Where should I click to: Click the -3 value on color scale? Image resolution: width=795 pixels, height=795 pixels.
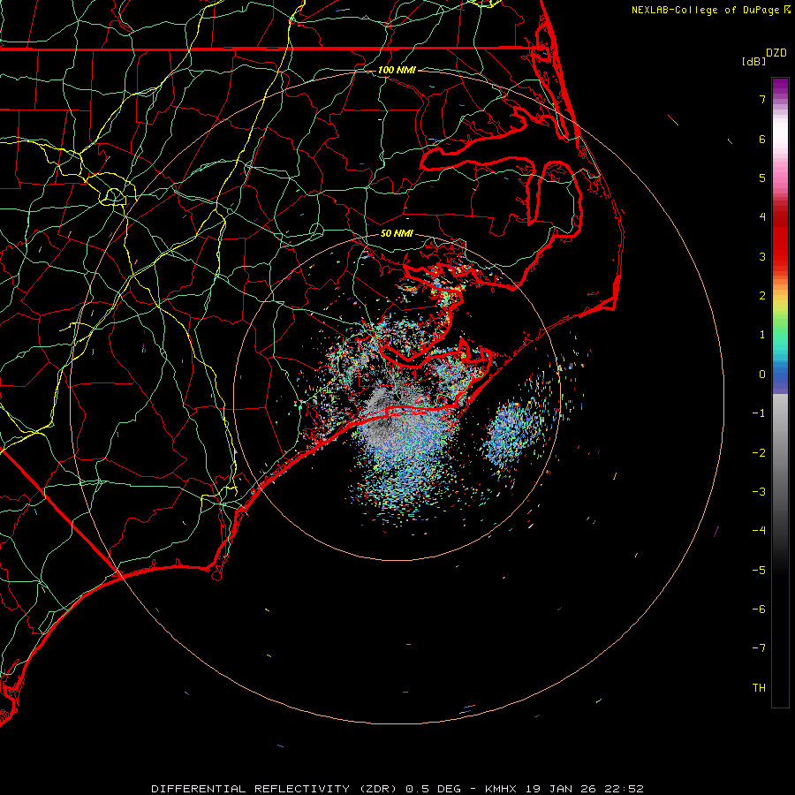[759, 492]
